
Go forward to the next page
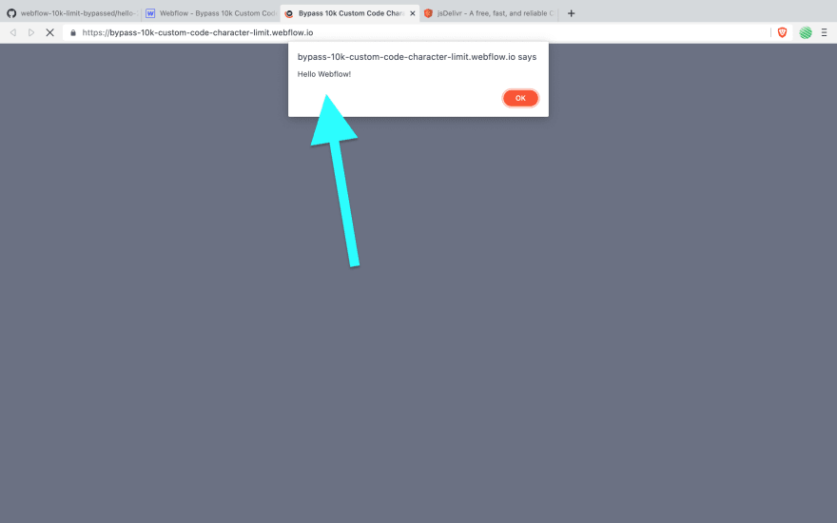(x=31, y=32)
